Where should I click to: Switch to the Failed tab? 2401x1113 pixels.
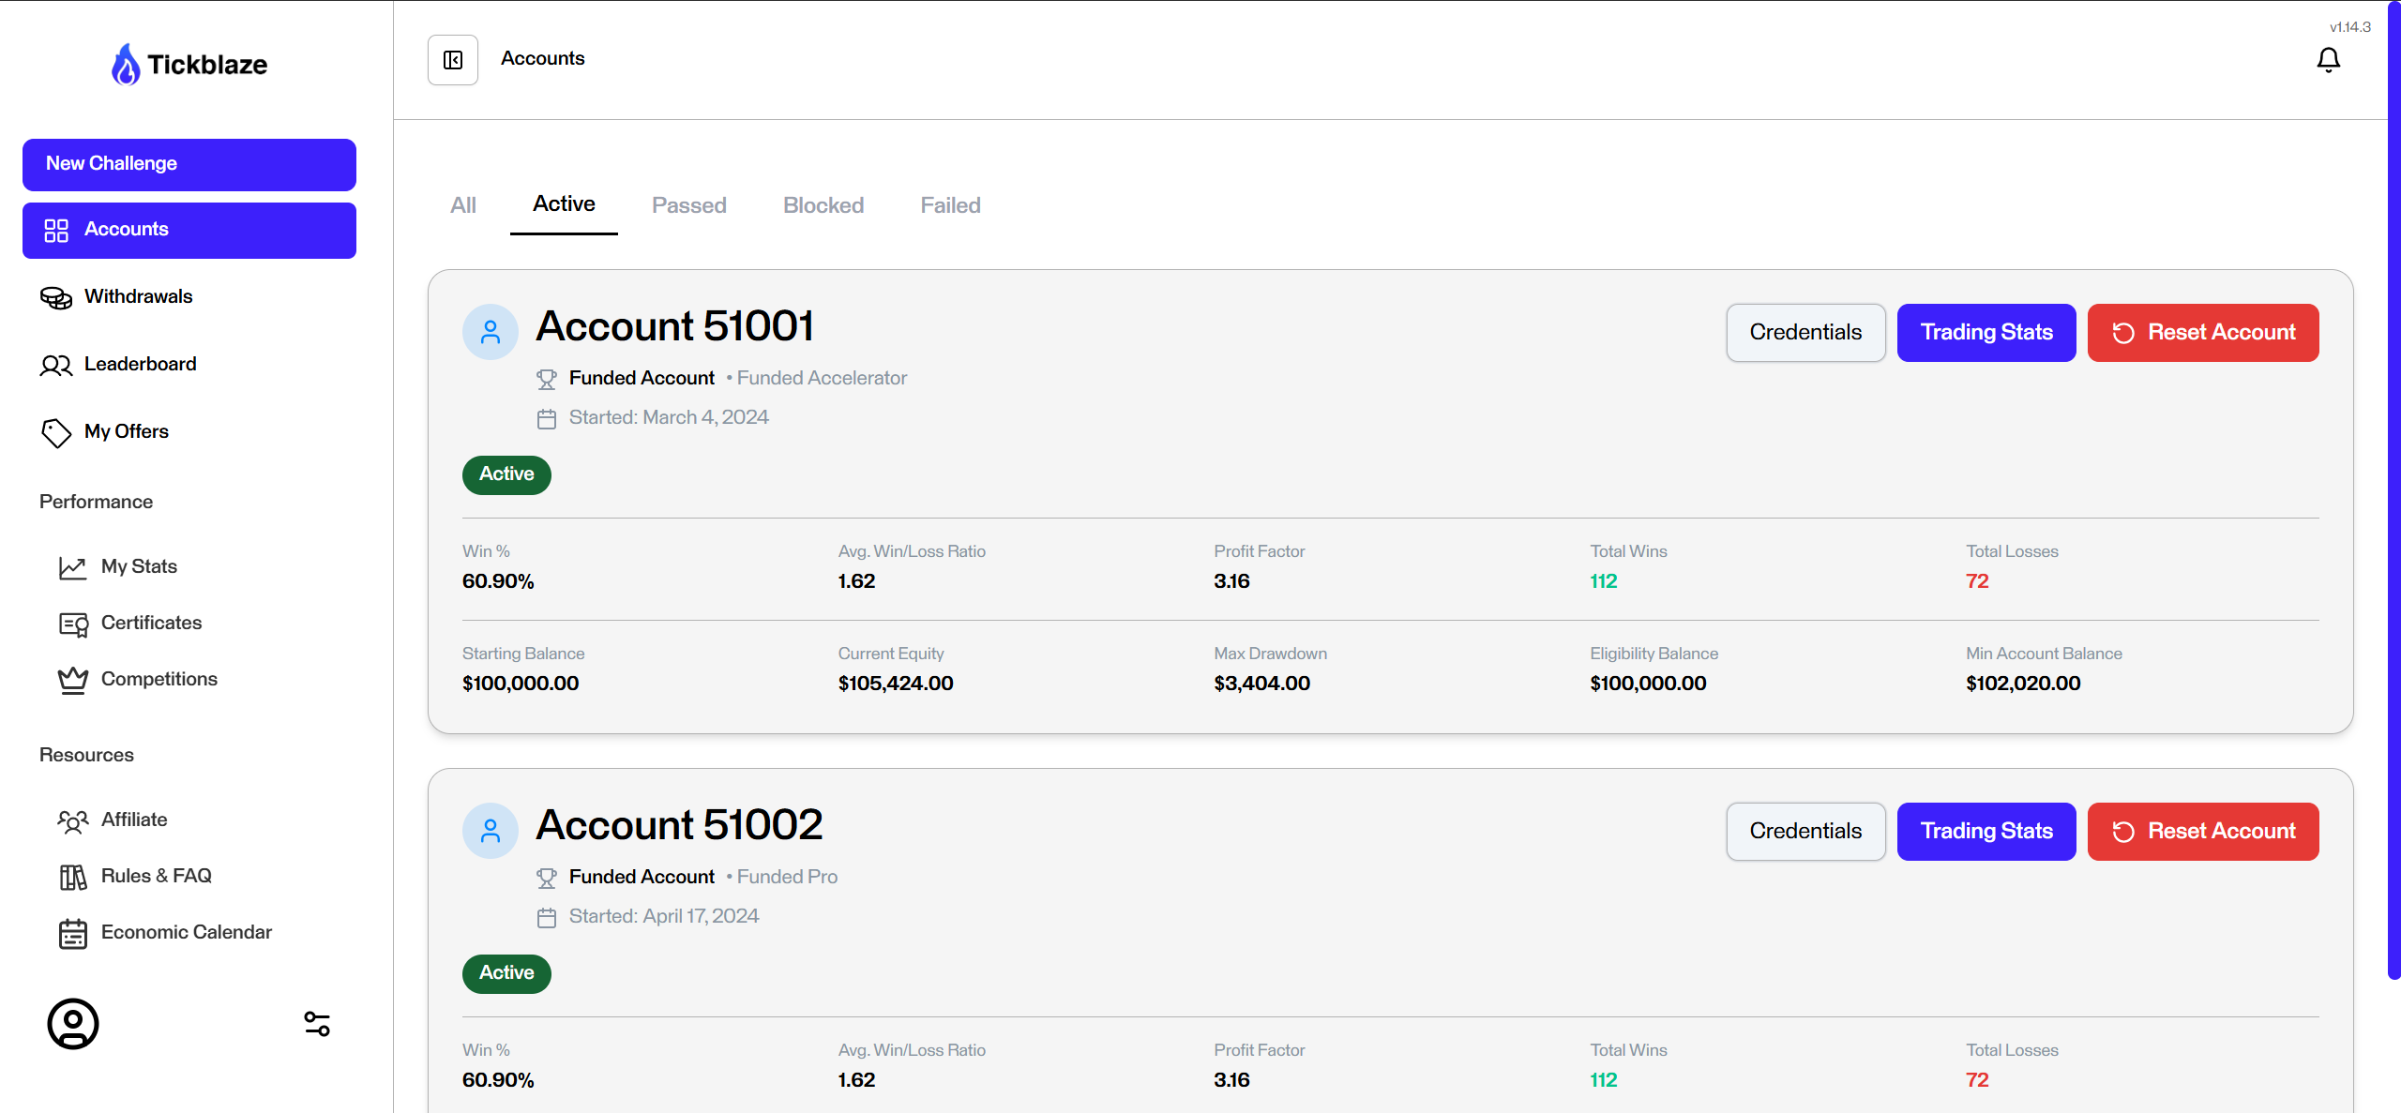[949, 205]
